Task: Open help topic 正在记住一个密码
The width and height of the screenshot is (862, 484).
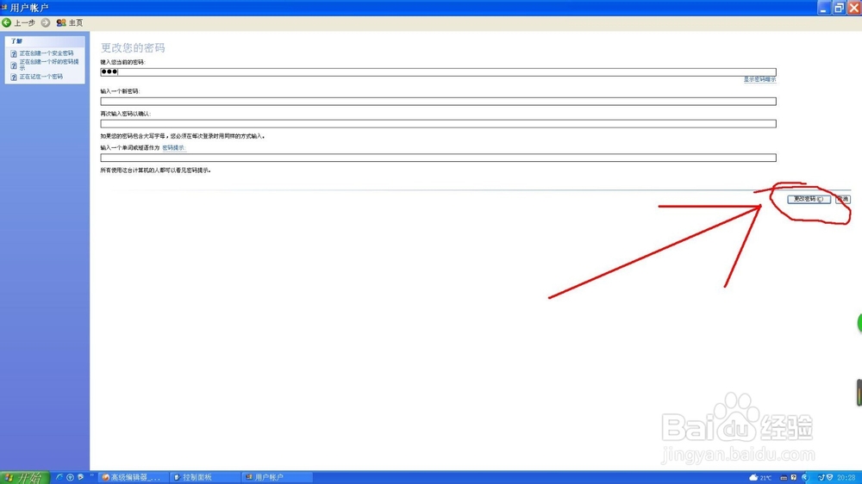Action: pos(41,77)
